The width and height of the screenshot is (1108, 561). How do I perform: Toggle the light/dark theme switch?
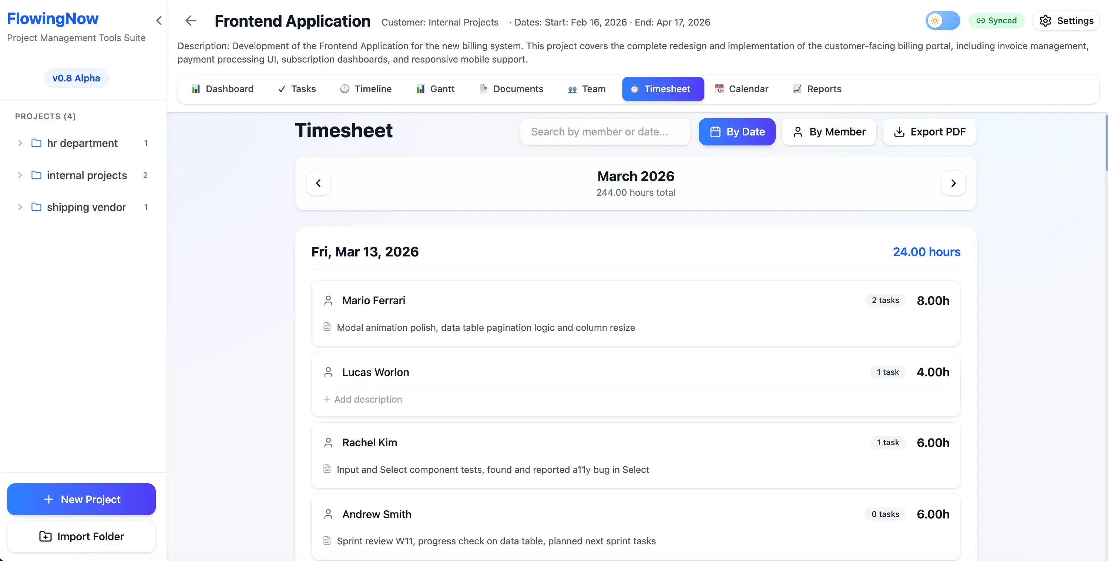pyautogui.click(x=943, y=20)
